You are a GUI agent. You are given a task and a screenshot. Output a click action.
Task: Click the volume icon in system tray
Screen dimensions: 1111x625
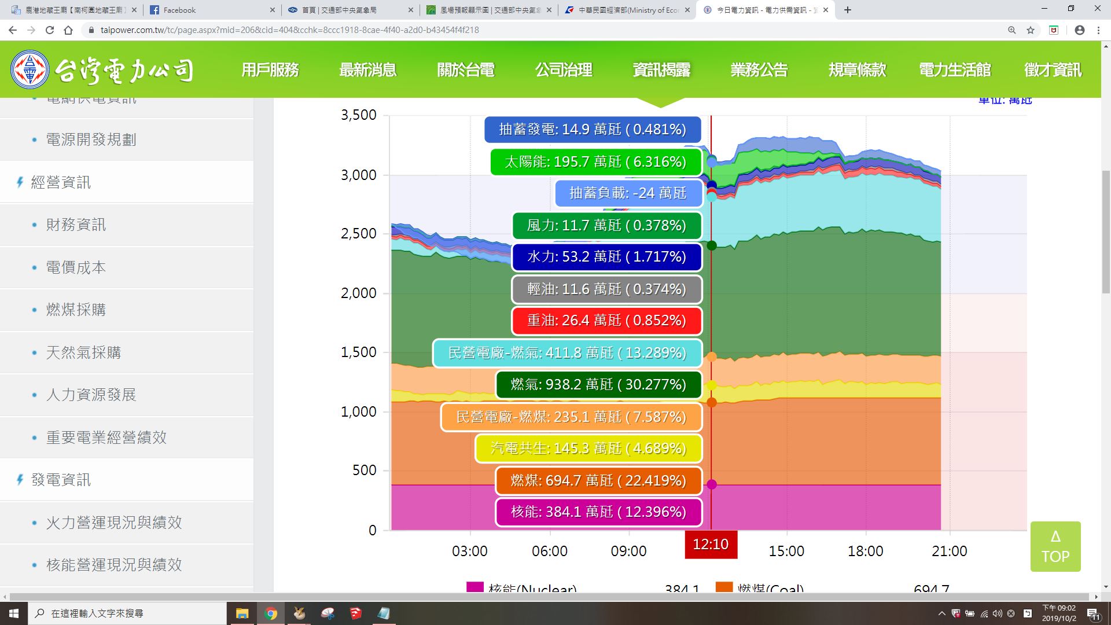(997, 613)
